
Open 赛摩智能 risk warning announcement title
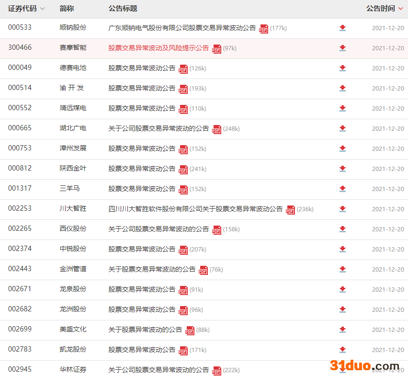click(159, 48)
